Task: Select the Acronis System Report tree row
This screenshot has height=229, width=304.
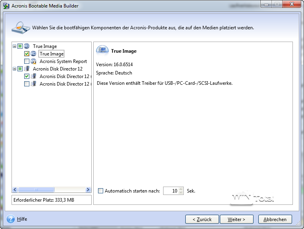Action: (63, 61)
